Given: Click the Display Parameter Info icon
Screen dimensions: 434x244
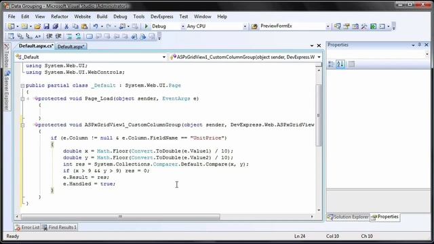Looking at the screenshot, I should [x=20, y=36].
